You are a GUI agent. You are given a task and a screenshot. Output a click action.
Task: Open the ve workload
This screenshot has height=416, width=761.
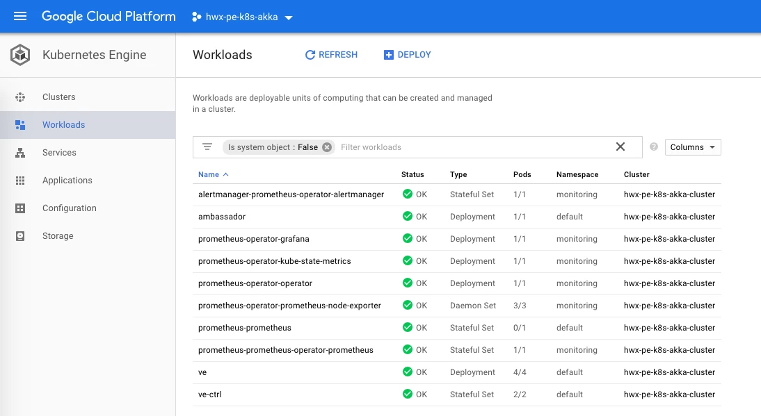pos(202,372)
